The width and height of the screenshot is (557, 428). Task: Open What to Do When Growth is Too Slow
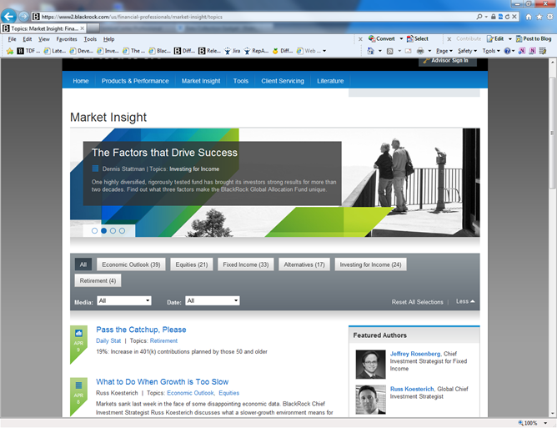click(x=163, y=382)
